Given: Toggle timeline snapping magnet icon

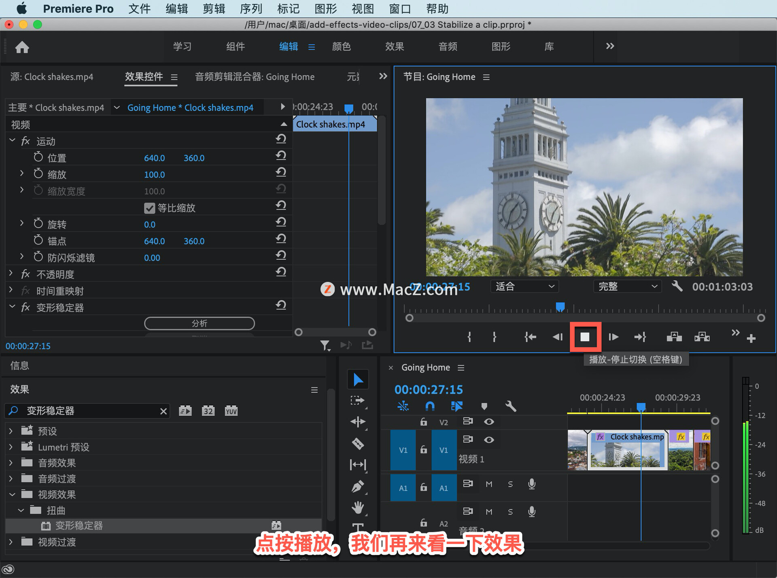Looking at the screenshot, I should click(430, 406).
